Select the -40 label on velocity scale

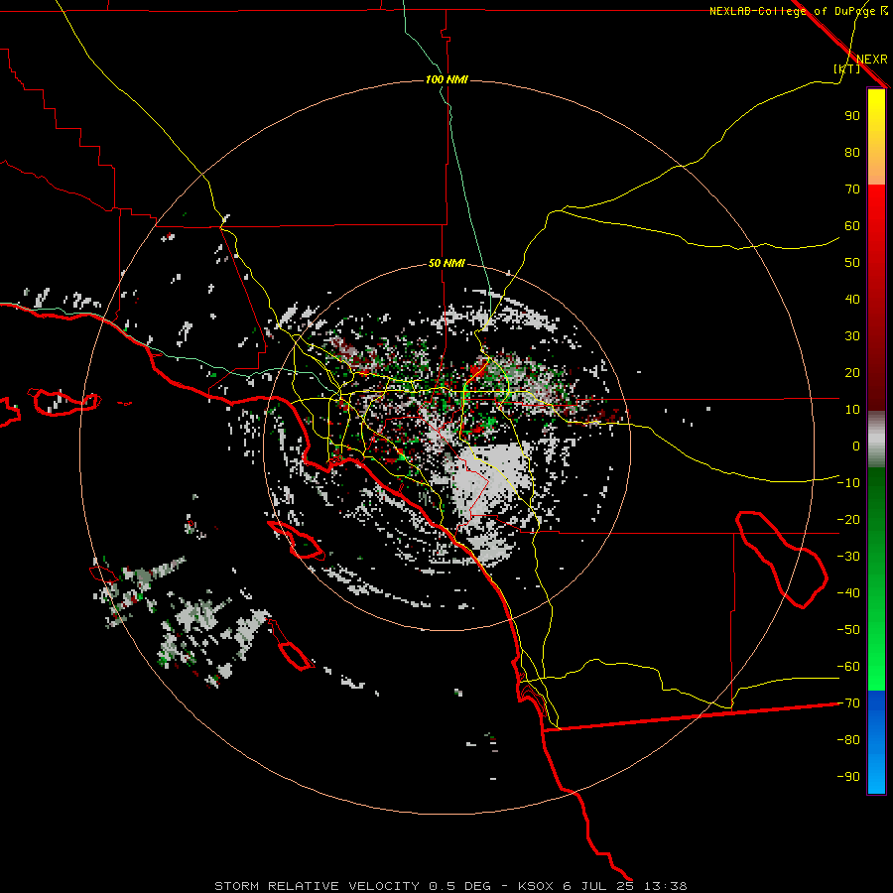tap(848, 593)
